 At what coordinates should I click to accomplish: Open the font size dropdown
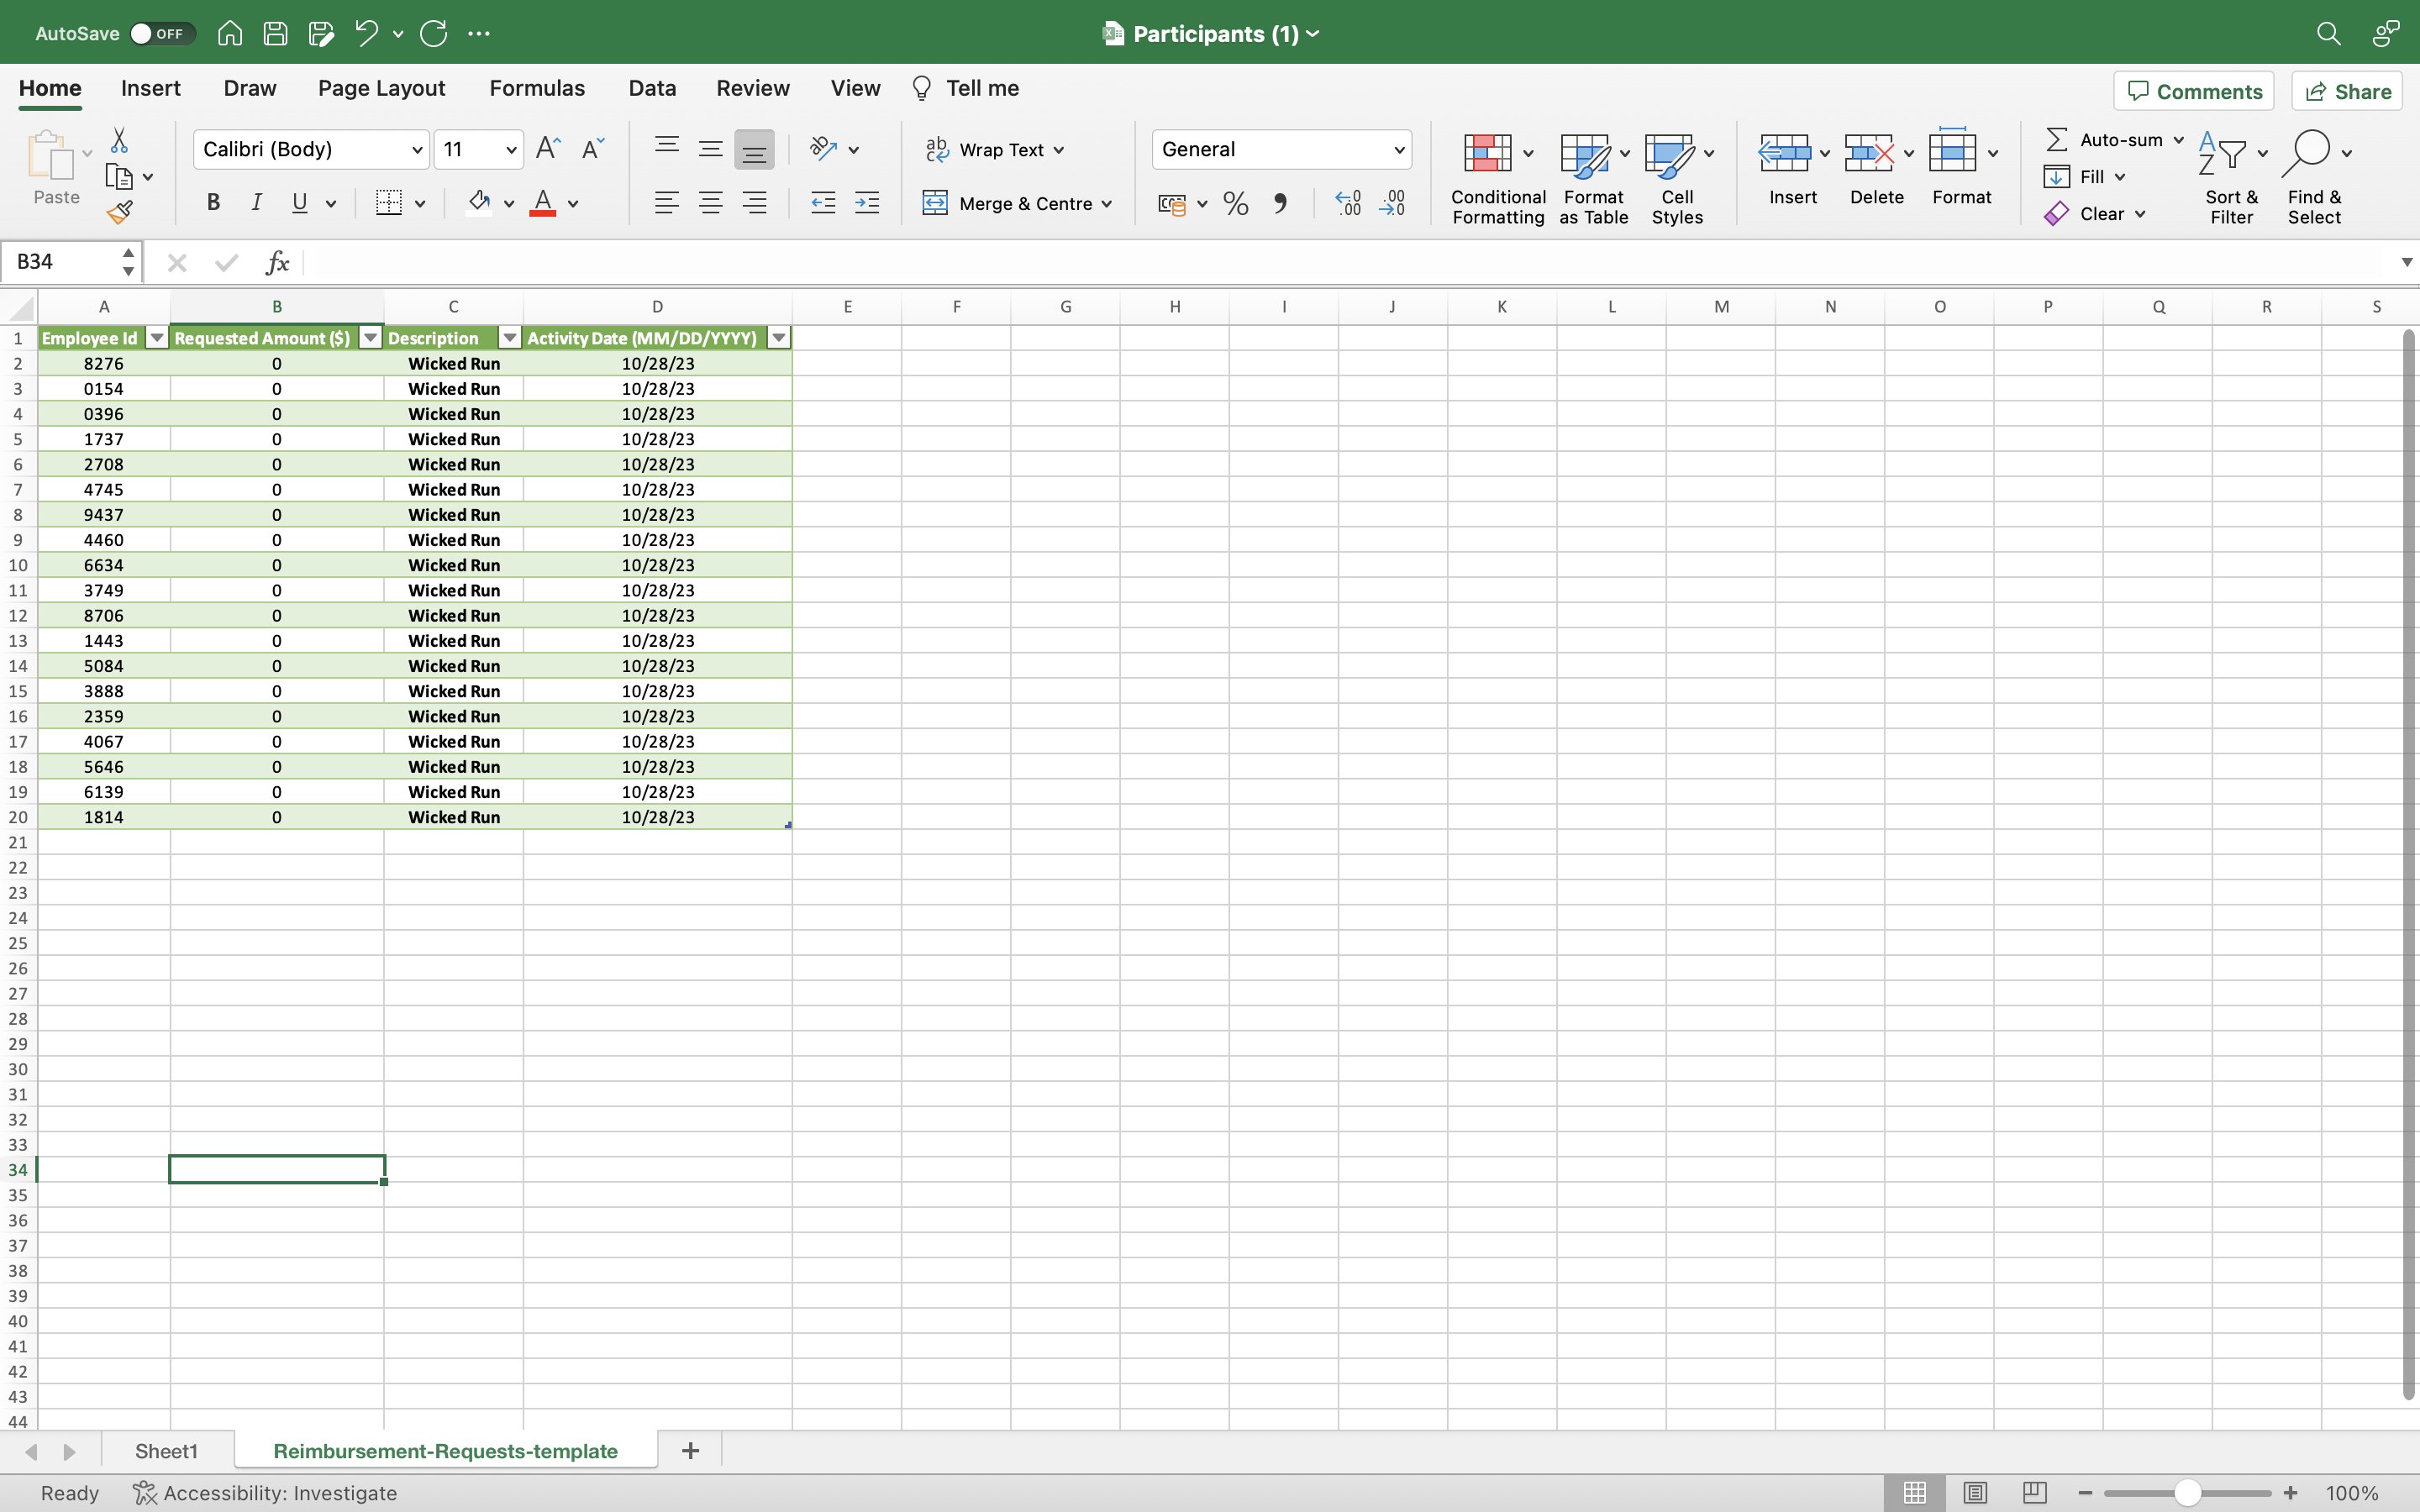(511, 150)
